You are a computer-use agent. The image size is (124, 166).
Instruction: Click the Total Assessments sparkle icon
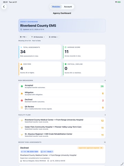point(21,47)
